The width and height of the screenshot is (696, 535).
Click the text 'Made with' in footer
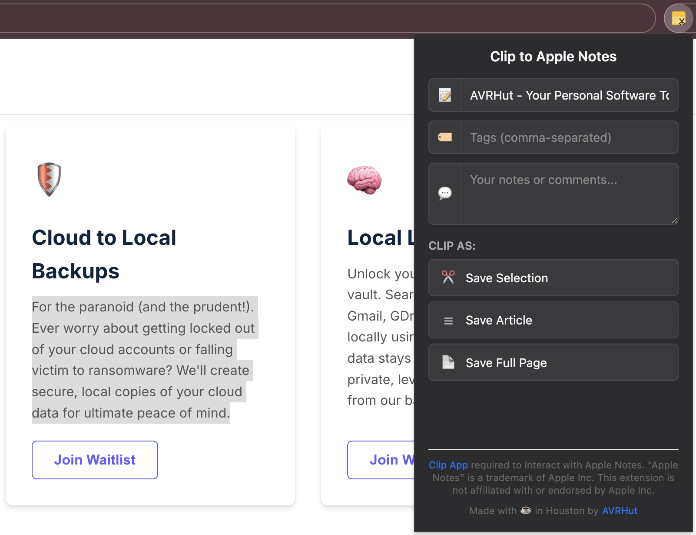(x=493, y=511)
